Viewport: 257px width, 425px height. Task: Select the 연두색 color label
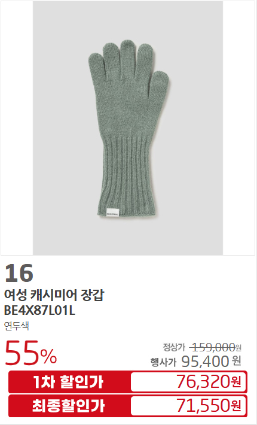17,326
